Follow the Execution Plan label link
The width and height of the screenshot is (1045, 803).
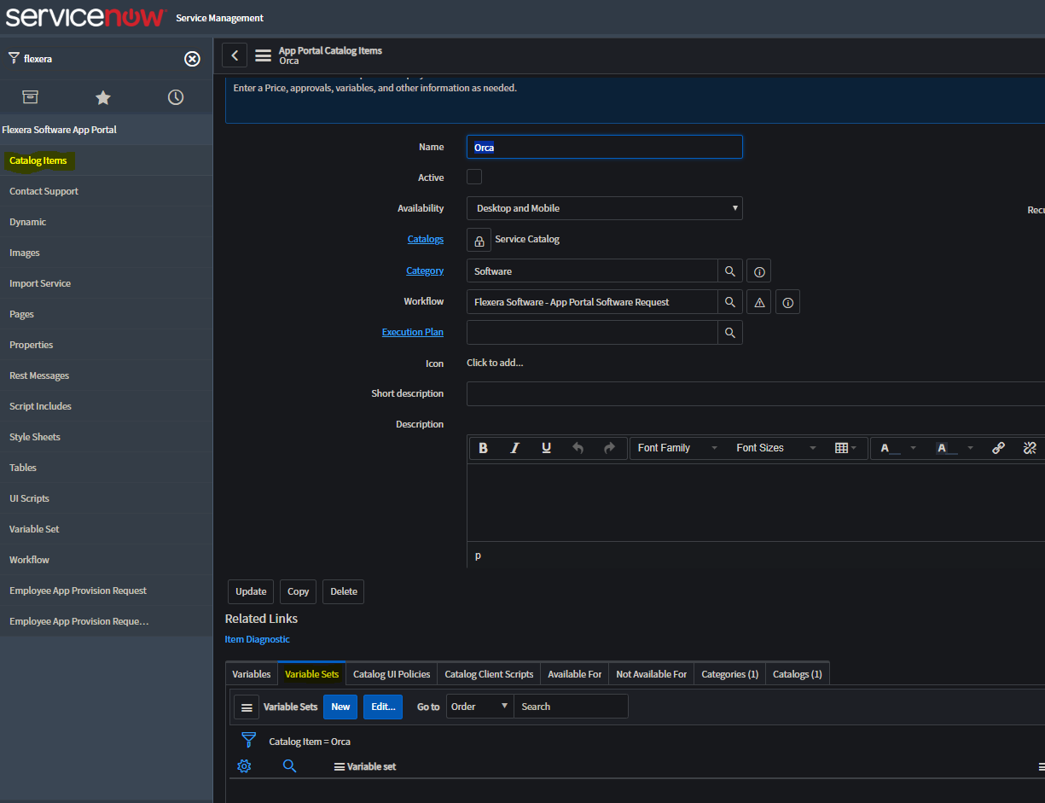[413, 332]
